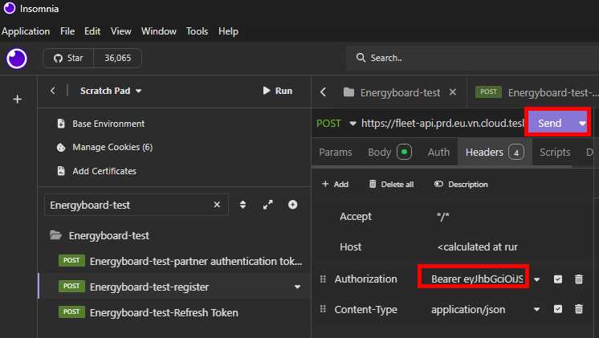The width and height of the screenshot is (599, 338).
Task: Click the Content-Type row drag handle
Action: (323, 309)
